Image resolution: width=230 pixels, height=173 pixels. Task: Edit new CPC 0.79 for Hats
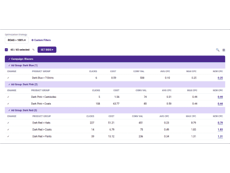tap(220, 123)
